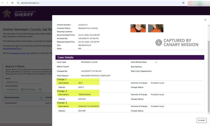Click statute value 609.605

[82, 99]
